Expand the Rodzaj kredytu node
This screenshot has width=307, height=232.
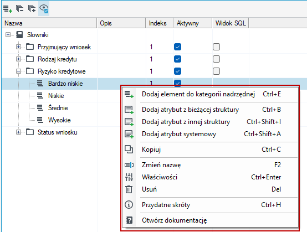point(18,59)
